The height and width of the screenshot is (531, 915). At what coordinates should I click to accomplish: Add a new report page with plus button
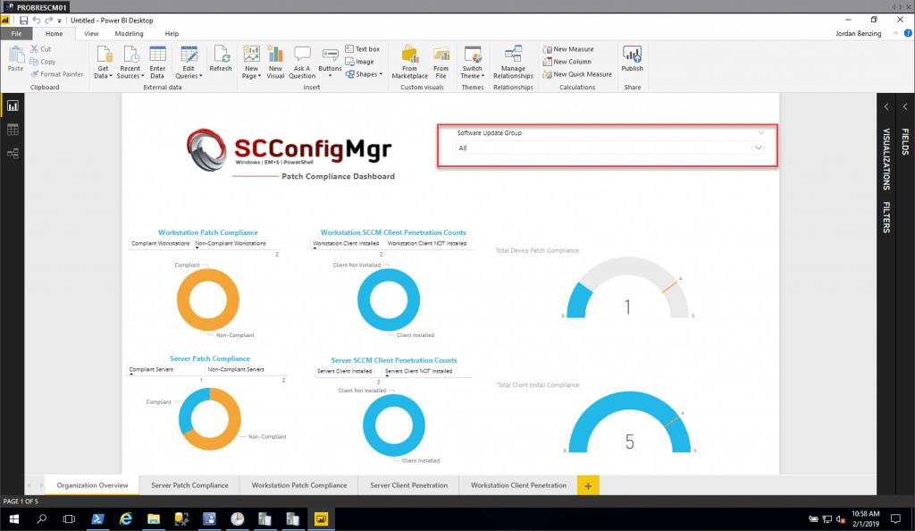(588, 485)
